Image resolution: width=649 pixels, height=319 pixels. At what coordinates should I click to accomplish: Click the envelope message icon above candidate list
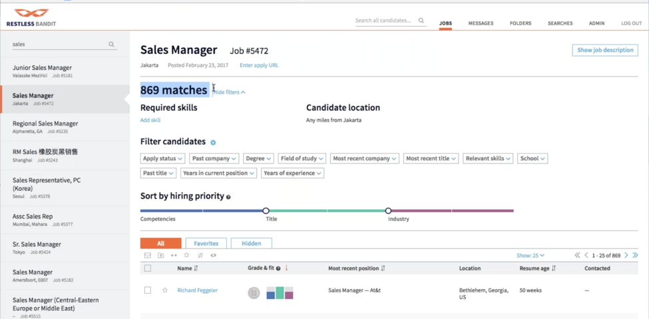click(x=148, y=255)
